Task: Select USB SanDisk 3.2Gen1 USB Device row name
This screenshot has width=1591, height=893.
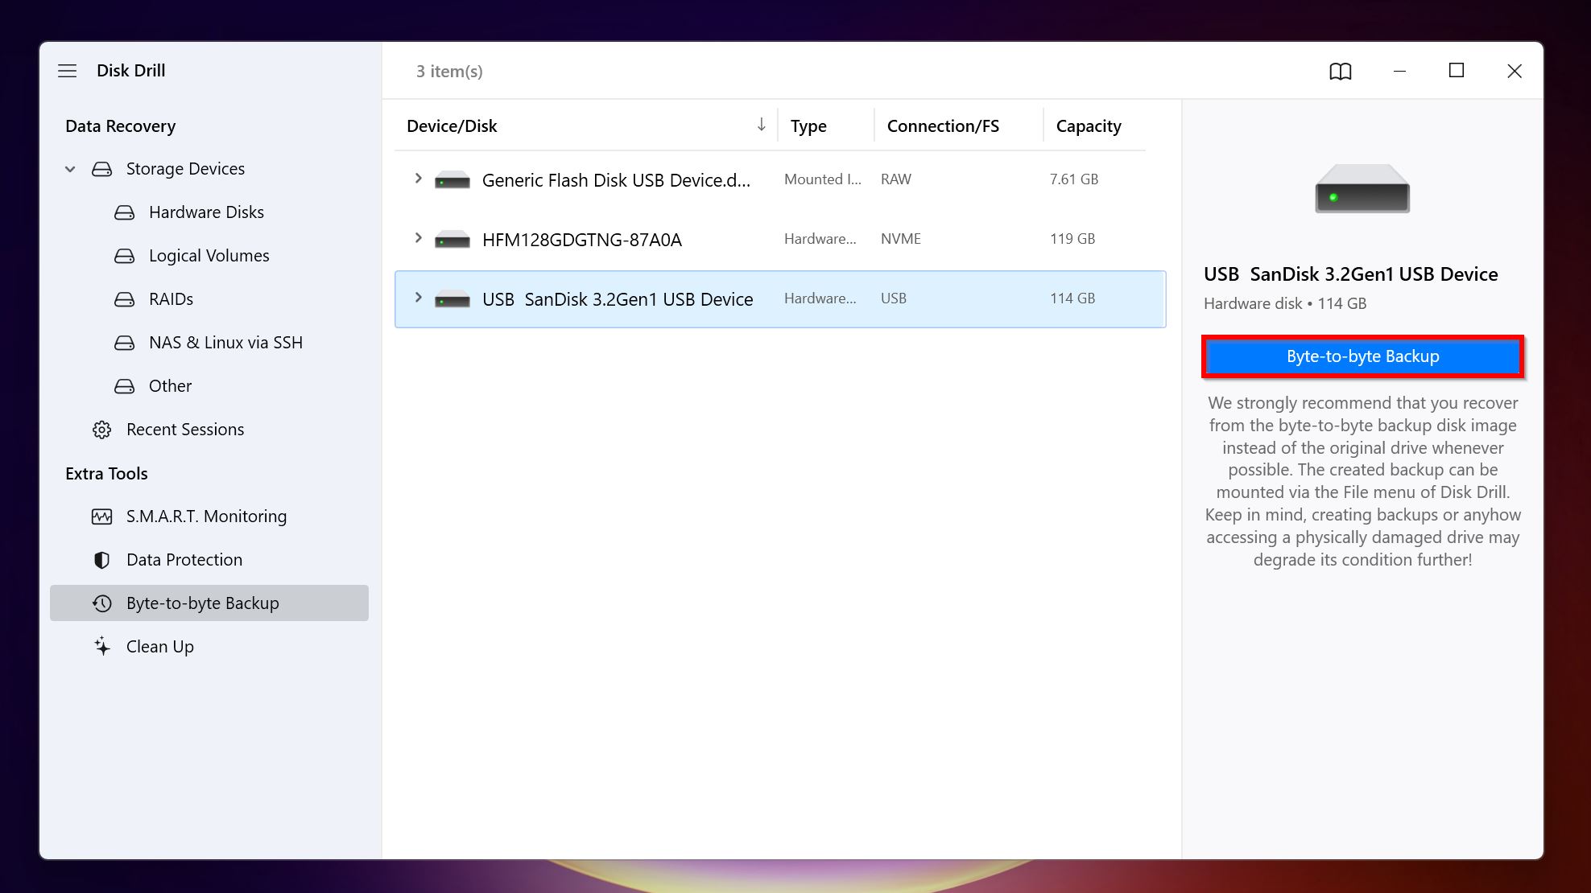Action: [618, 299]
